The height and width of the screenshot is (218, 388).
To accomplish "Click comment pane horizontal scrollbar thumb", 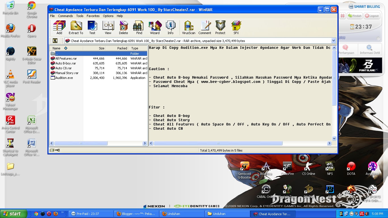I will (218, 143).
